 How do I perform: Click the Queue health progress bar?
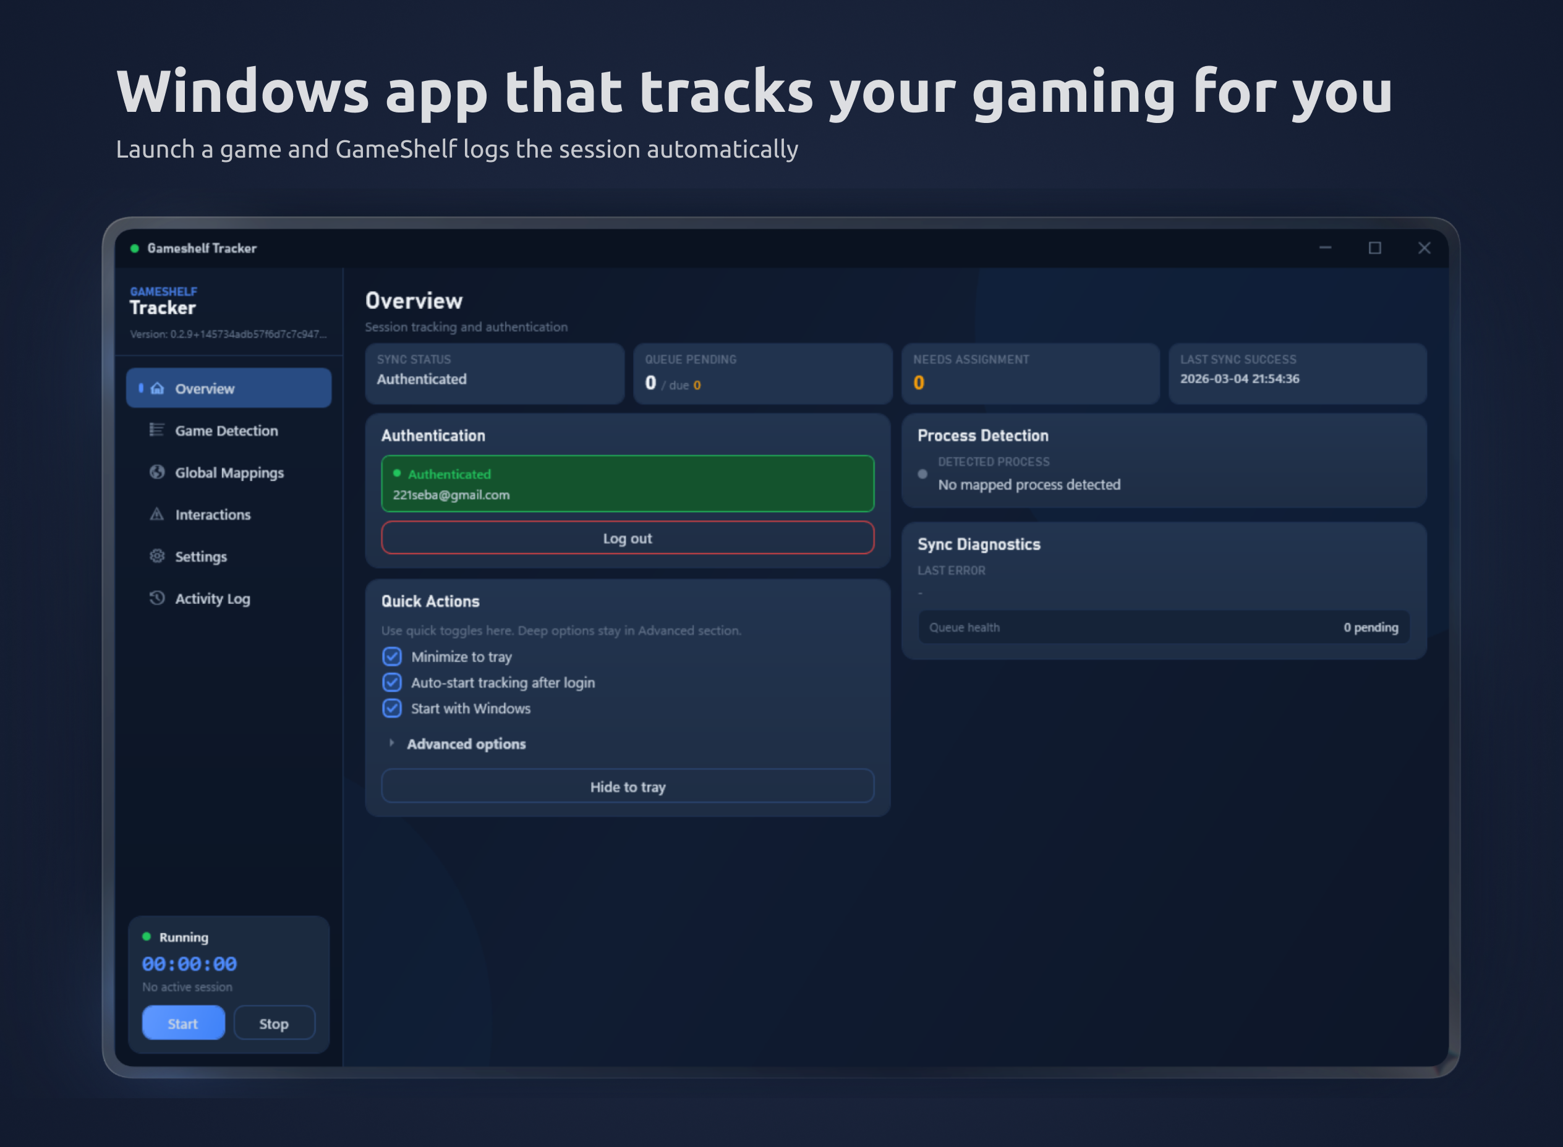pos(1163,627)
